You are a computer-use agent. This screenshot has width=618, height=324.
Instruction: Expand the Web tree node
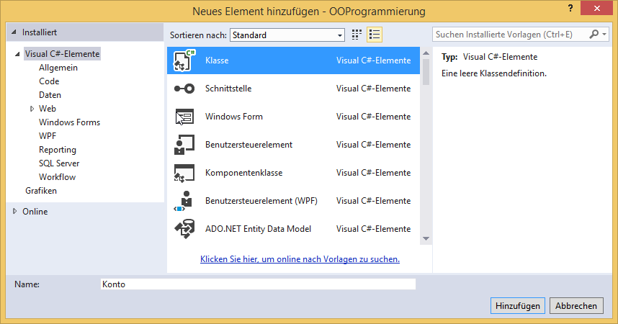coord(32,109)
